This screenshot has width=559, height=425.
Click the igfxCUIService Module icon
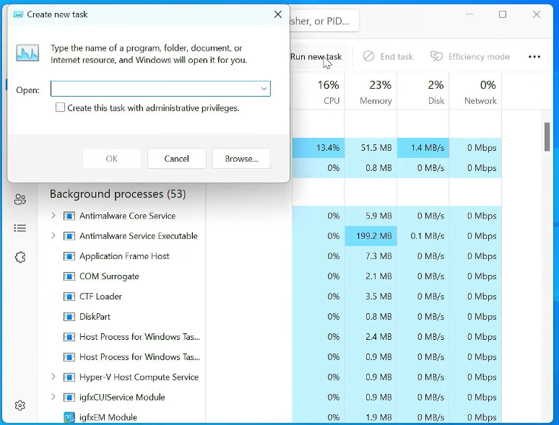click(x=69, y=397)
